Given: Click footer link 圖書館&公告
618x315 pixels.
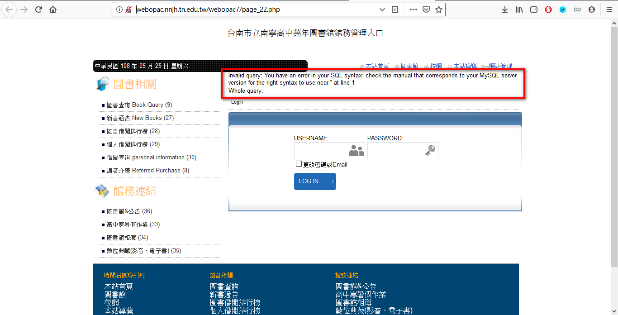Looking at the screenshot, I should (356, 286).
